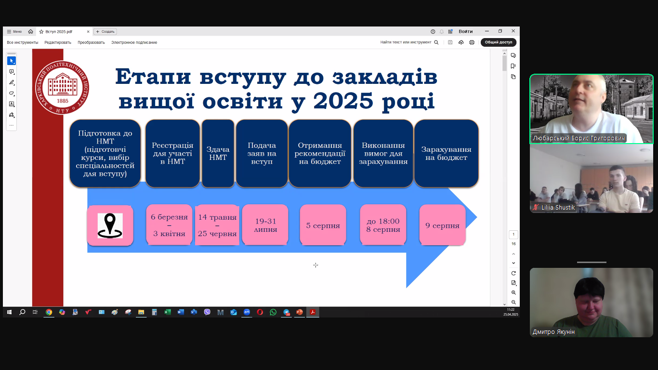Click the current page number box
Viewport: 658px width, 370px height.
[x=513, y=235]
